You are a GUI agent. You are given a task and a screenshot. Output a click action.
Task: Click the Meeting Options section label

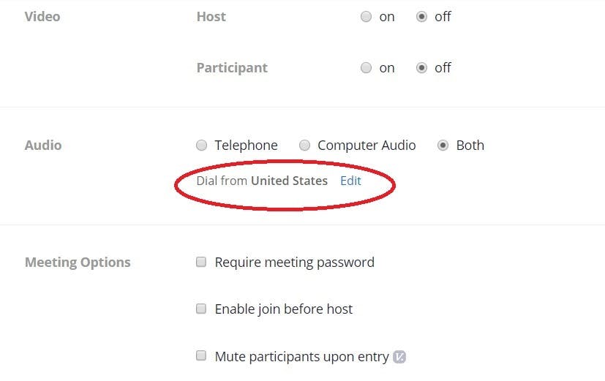coord(78,262)
